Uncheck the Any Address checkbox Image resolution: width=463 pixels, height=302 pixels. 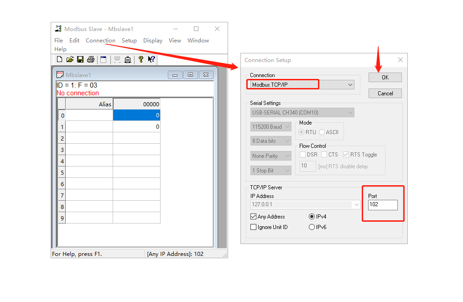click(x=254, y=217)
